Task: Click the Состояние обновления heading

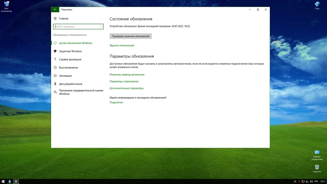Action: pos(131,19)
